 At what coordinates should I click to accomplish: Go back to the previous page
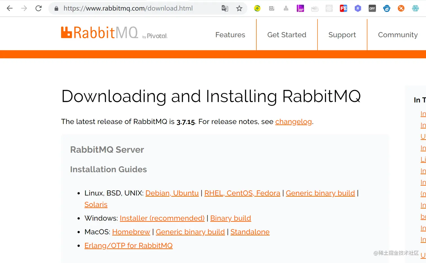pyautogui.click(x=10, y=8)
